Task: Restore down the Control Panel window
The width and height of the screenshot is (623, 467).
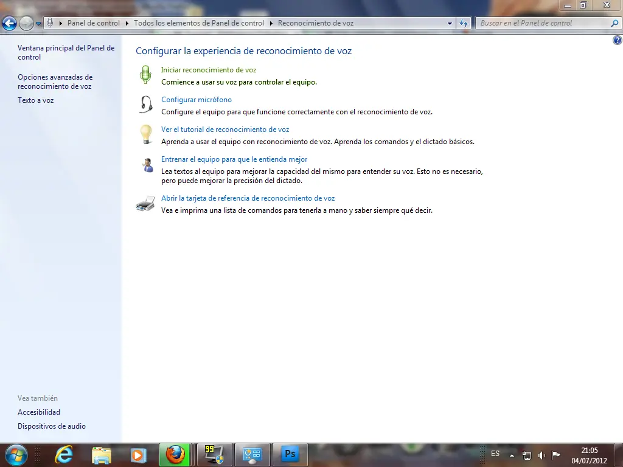Action: pyautogui.click(x=583, y=5)
